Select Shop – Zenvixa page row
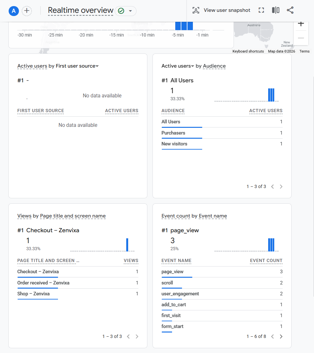 78,294
